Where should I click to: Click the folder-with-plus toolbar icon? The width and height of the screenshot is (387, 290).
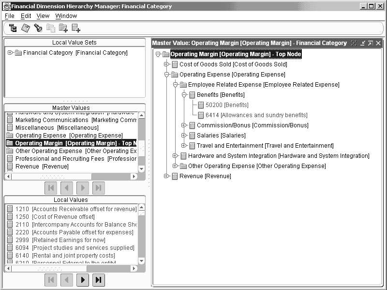pyautogui.click(x=63, y=28)
